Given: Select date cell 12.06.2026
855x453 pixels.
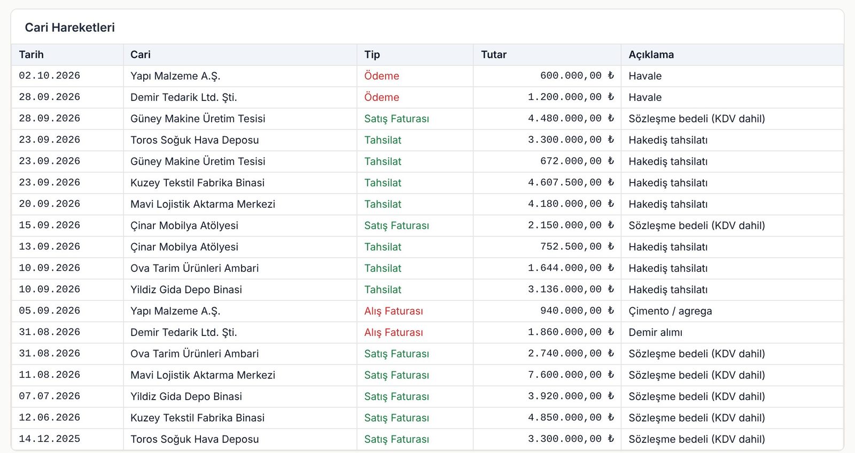Looking at the screenshot, I should 50,418.
